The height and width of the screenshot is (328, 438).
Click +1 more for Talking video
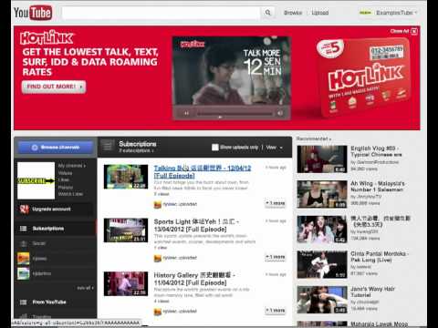[x=276, y=203]
